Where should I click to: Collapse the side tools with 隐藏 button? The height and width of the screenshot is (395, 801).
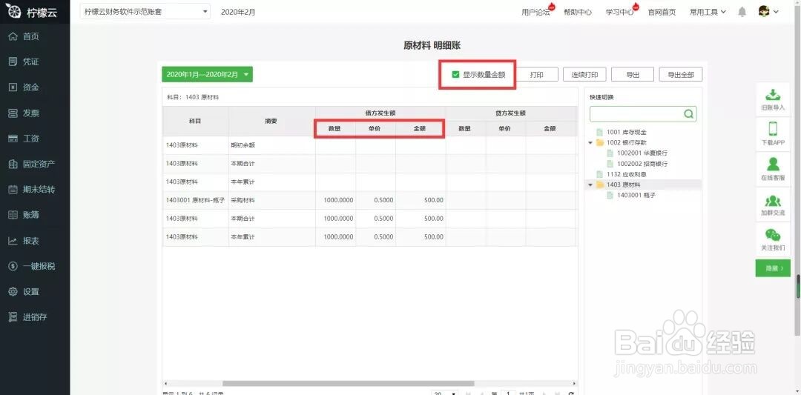(x=772, y=268)
